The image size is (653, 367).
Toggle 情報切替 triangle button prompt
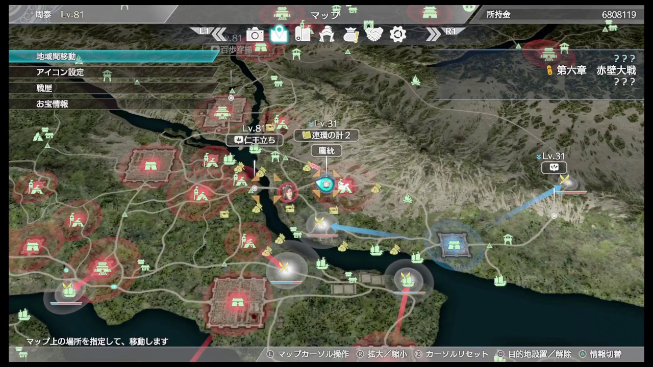tap(600, 354)
